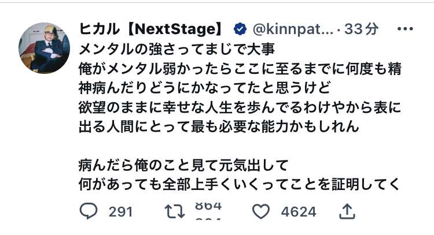434x235 pixels.
Task: Open ヒカル's round profile photo
Action: [x=45, y=49]
